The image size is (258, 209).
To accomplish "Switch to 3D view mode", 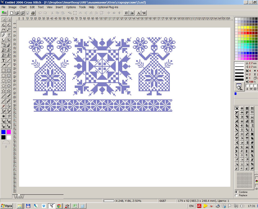I will pos(132,13).
